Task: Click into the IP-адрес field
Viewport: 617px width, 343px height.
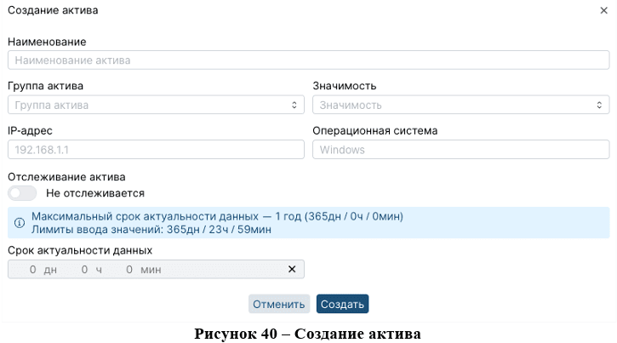Action: (156, 150)
